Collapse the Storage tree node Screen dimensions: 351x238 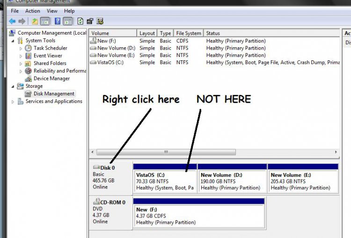pos(13,87)
